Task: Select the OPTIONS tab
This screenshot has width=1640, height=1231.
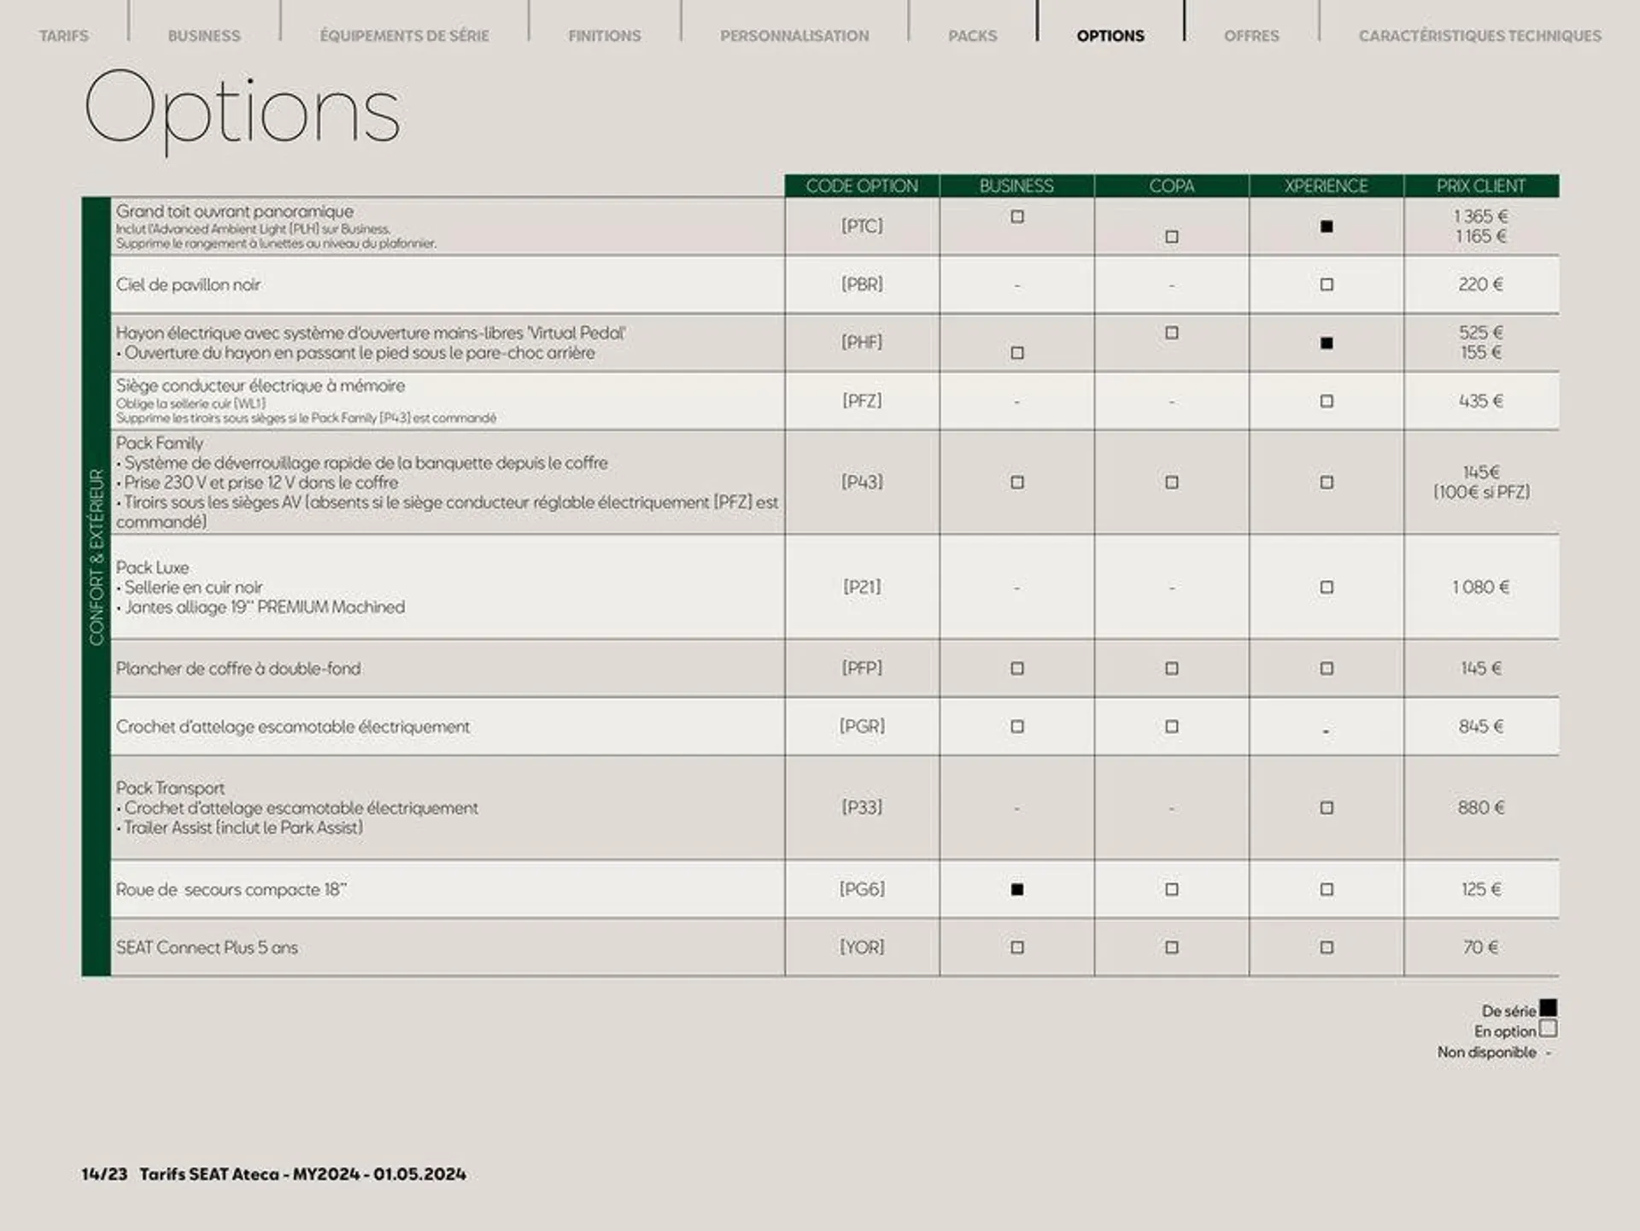Action: coord(1110,36)
